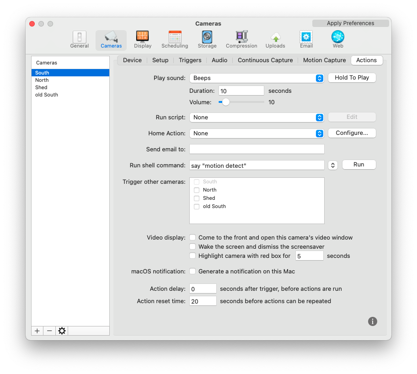
Task: Open the Play sound Beeps dropdown
Action: click(257, 78)
